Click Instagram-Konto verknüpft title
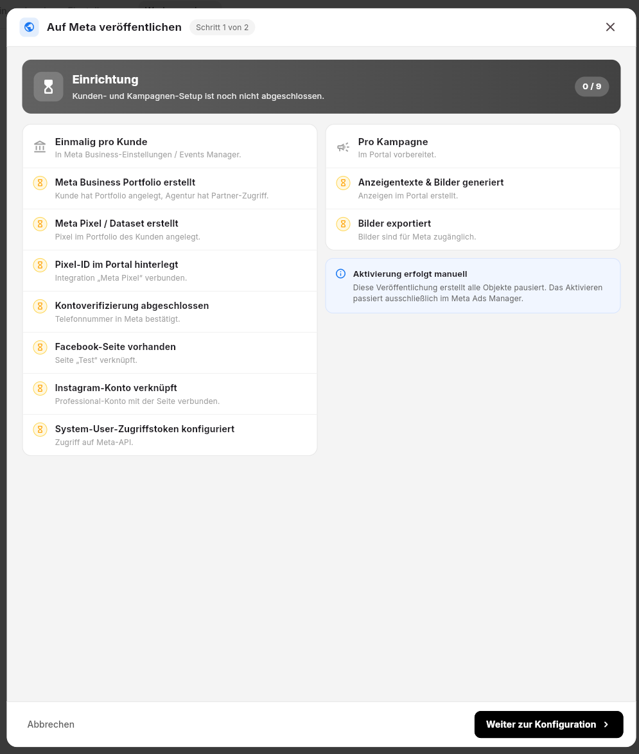Image resolution: width=639 pixels, height=754 pixels. click(x=116, y=388)
